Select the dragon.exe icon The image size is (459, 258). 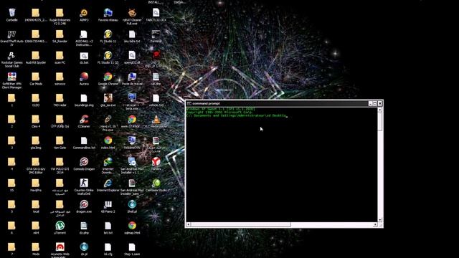84,205
